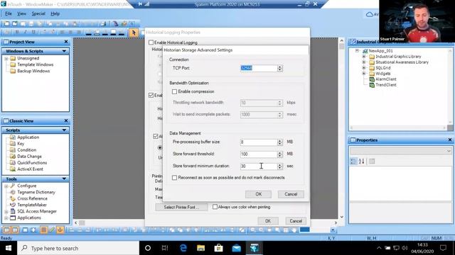Screen dimensions: 455x255
Task: Select Cross Reference under Tools
Action: [x=32, y=198]
